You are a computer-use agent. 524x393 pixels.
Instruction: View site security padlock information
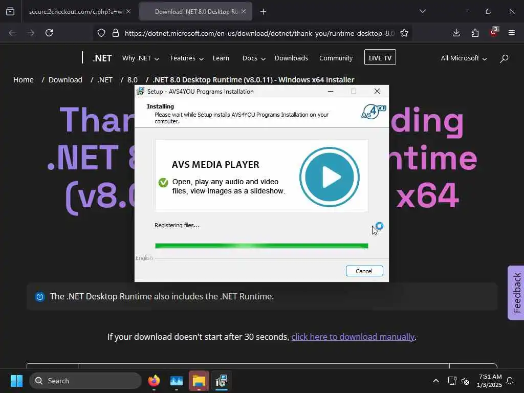click(116, 33)
